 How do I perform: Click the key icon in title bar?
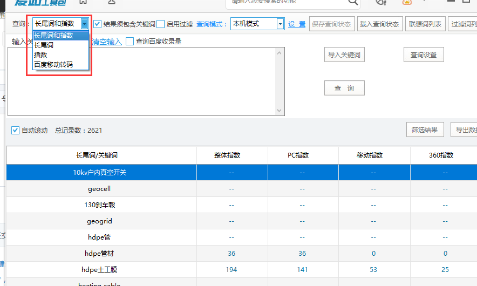(381, 2)
